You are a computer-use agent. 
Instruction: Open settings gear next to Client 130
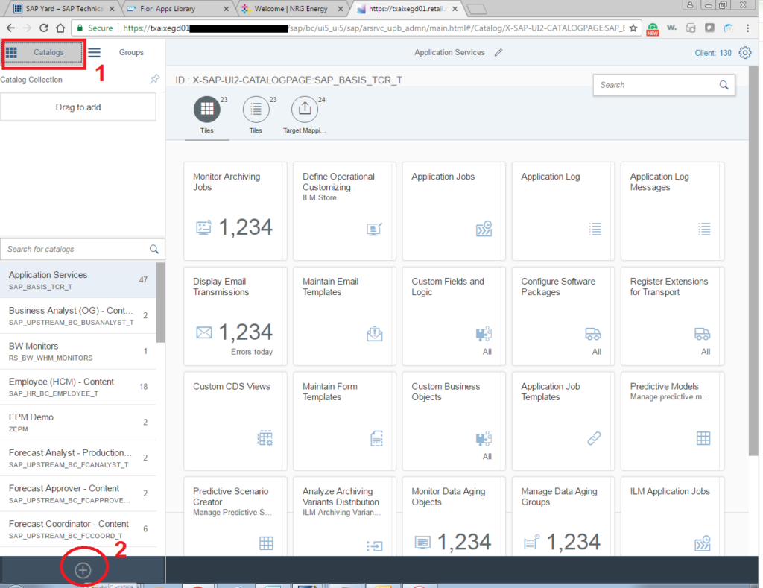tap(745, 53)
